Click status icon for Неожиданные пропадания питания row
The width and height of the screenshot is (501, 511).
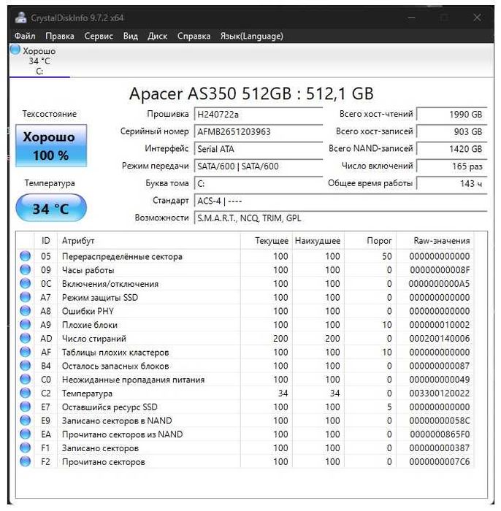[25, 380]
